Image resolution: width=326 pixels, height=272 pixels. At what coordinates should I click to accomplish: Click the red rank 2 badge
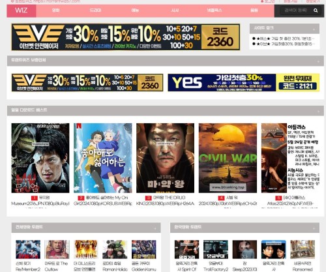[x=81, y=198]
